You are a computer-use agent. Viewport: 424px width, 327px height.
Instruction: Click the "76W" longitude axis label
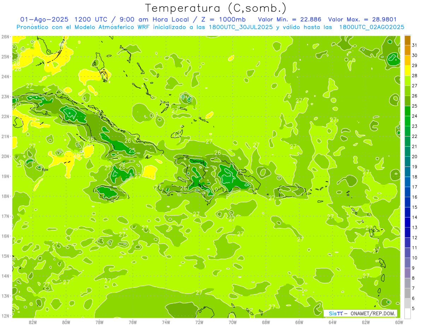[x=132, y=322]
